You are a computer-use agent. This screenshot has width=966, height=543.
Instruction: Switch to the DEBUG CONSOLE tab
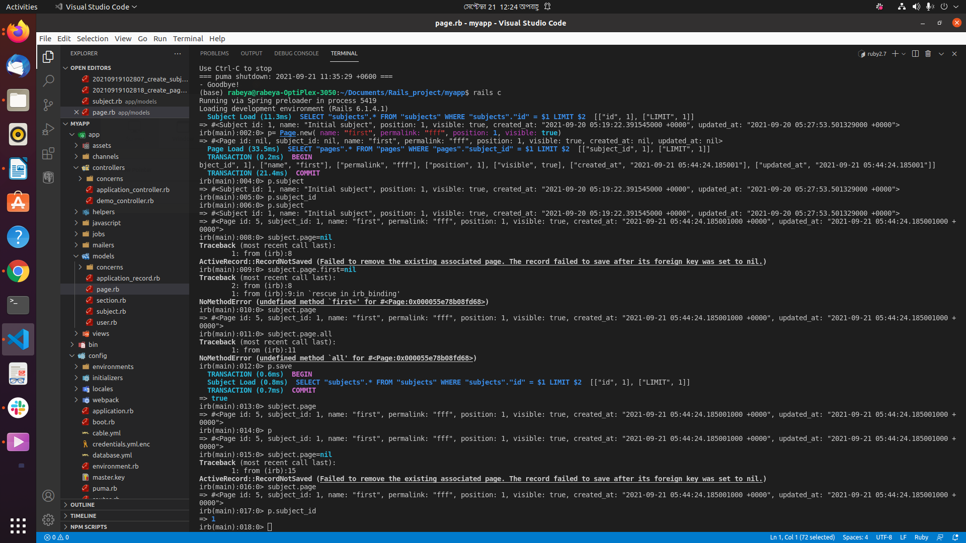(296, 53)
